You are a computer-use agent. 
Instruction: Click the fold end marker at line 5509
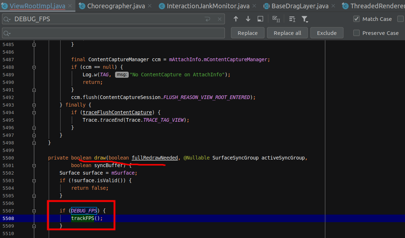pos(34,226)
